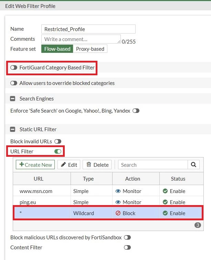Toggle Block malicious URLs discovered by FortiSandbox
The image size is (211, 260).
coord(127,238)
